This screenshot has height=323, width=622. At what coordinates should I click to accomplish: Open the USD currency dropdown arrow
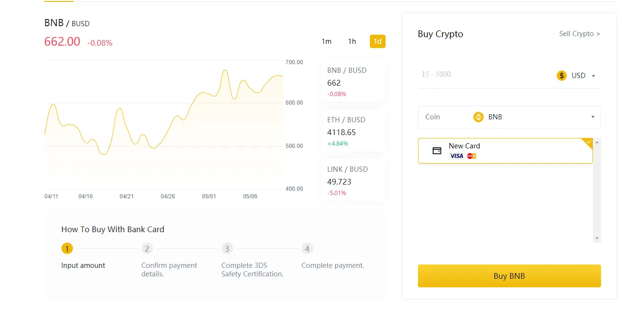pos(593,76)
